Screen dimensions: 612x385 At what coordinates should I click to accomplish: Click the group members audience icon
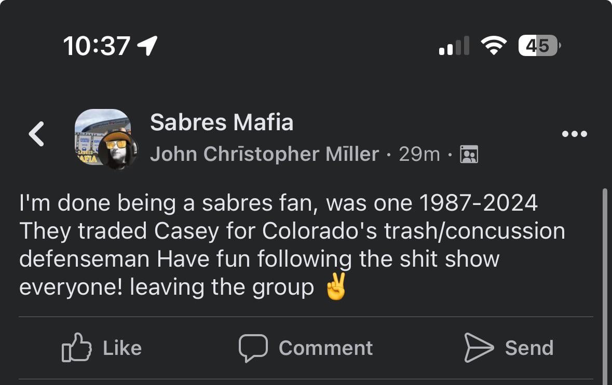(469, 155)
